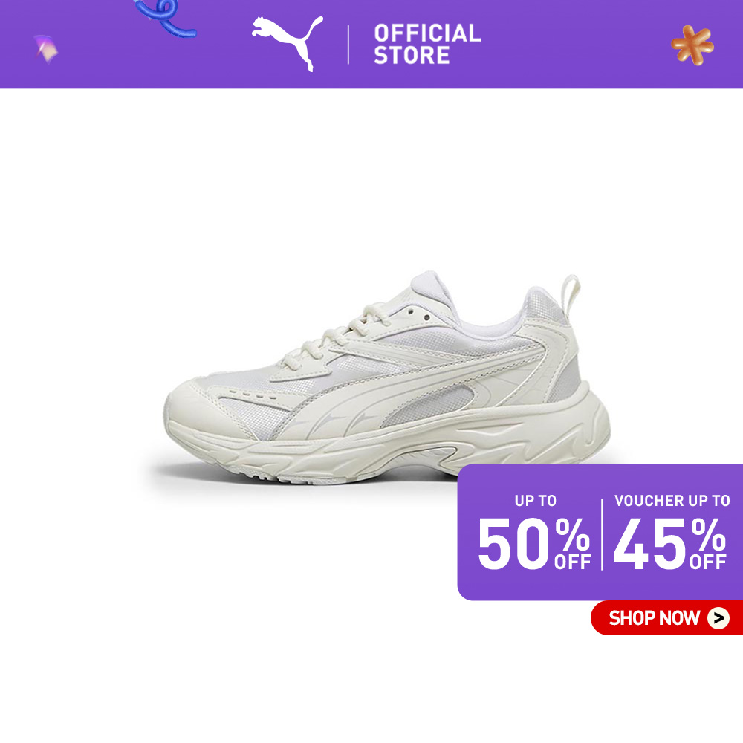The width and height of the screenshot is (743, 743).
Task: Click the arrow icon in Shop Now
Action: pyautogui.click(x=718, y=618)
